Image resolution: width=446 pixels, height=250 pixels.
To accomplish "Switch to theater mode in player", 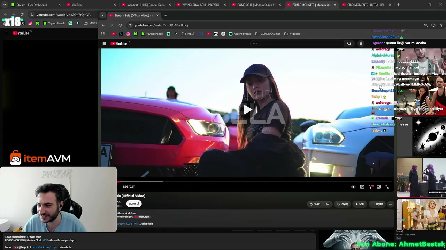I will click(379, 187).
